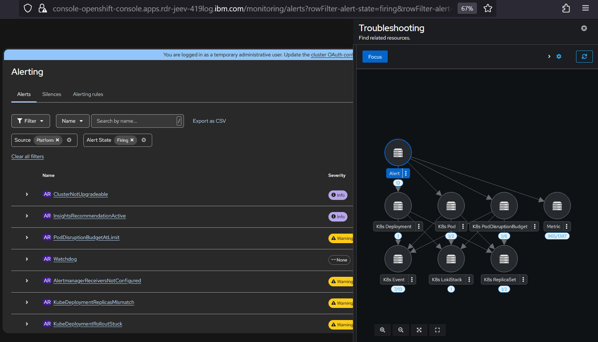
Task: Bookmark this page with the star
Action: pyautogui.click(x=488, y=8)
